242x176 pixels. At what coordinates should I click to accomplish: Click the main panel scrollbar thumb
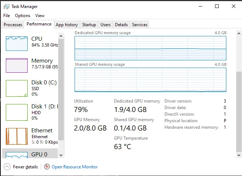[x=239, y=112]
